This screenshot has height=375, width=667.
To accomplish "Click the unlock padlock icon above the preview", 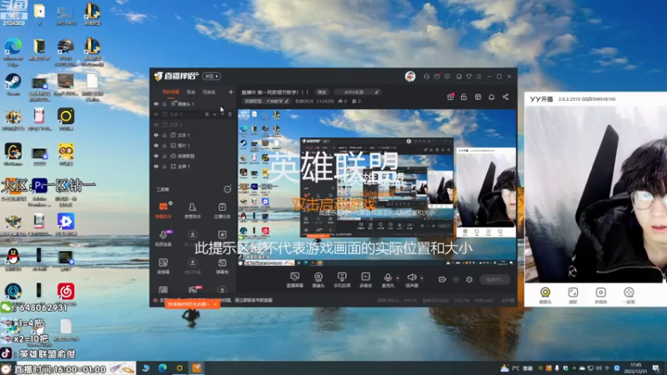I will [x=464, y=97].
